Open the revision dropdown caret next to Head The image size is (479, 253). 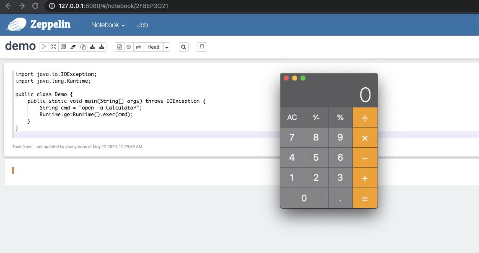coord(167,47)
